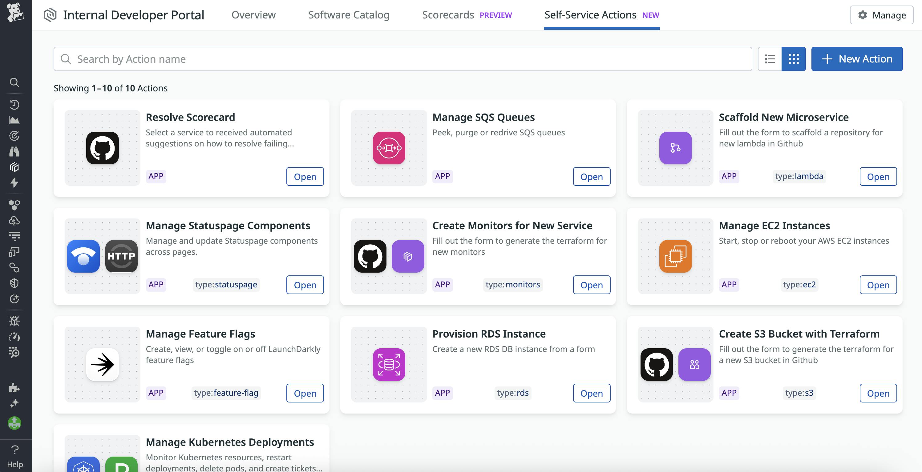
Task: Open the Bits AI sparkles icon
Action: click(14, 404)
